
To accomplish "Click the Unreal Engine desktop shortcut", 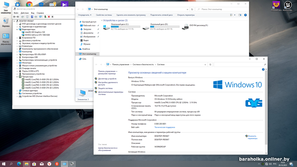I will coord(289,4).
